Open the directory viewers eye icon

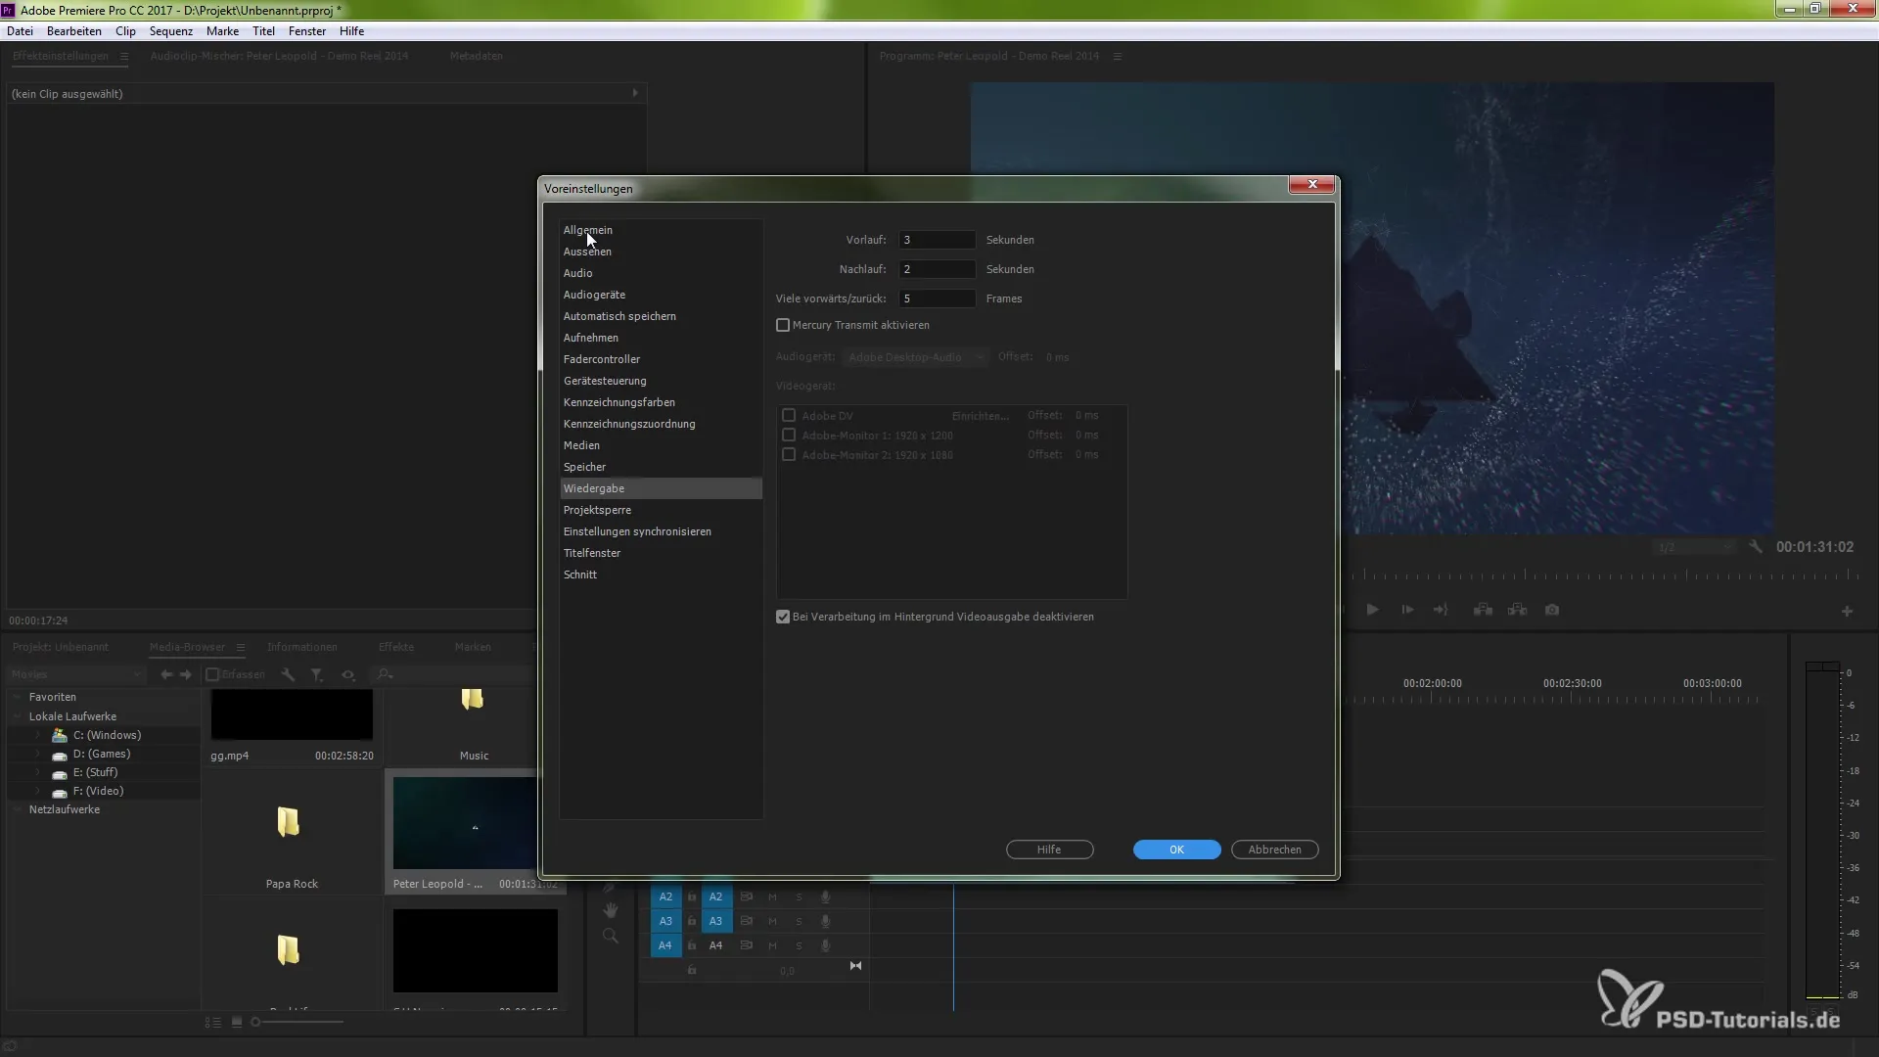point(348,674)
